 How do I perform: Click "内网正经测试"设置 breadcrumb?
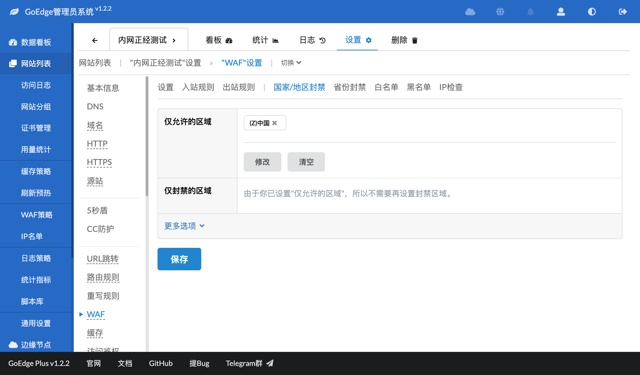point(166,63)
